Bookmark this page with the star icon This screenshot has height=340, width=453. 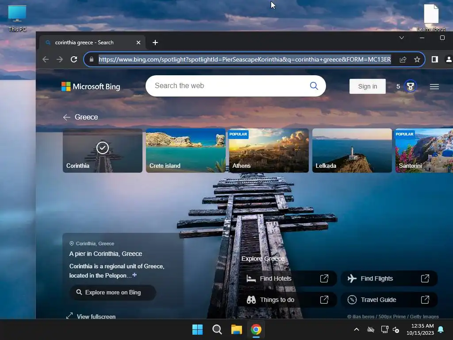coord(417,59)
